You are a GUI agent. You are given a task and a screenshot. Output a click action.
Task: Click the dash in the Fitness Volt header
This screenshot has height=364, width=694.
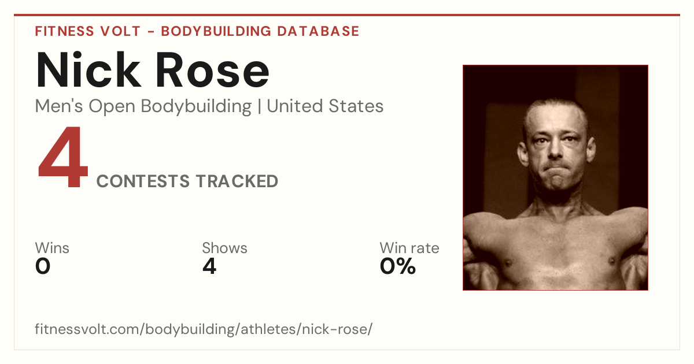tap(150, 31)
